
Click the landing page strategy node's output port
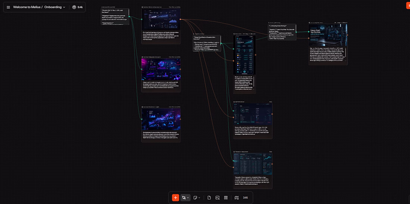296,32
